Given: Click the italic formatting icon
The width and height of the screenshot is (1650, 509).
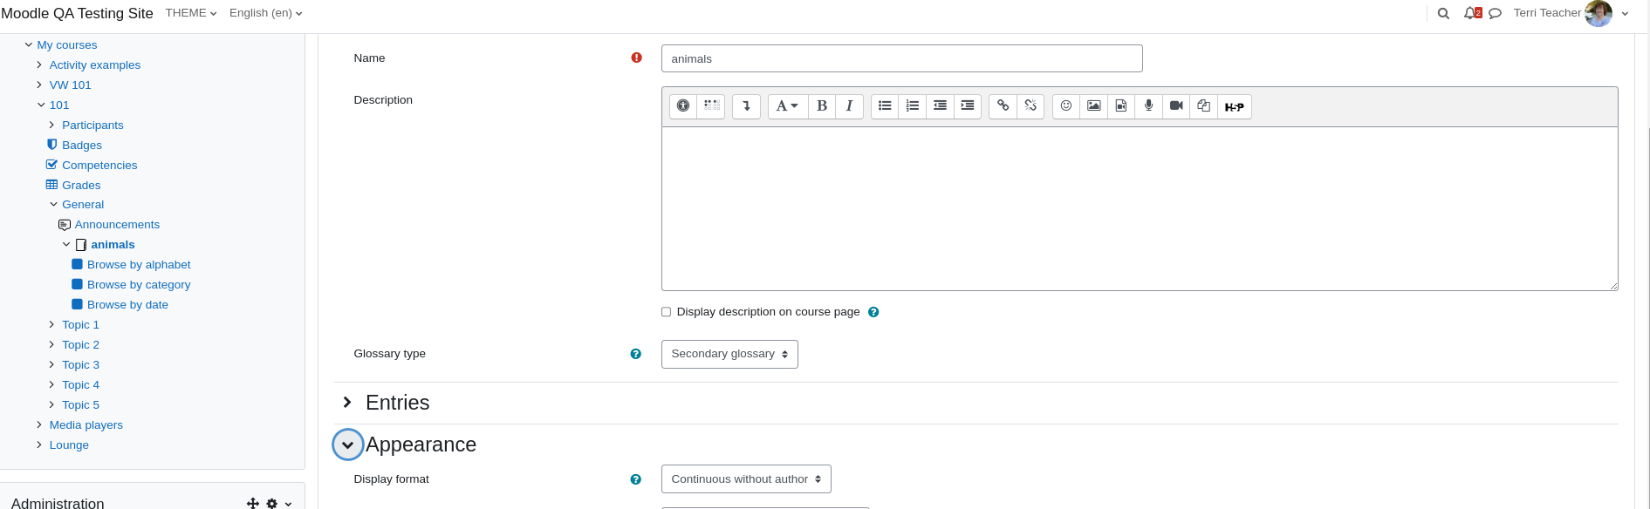Looking at the screenshot, I should click(849, 106).
